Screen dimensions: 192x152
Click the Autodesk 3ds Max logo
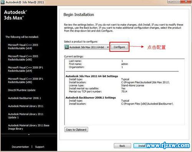click(15, 15)
